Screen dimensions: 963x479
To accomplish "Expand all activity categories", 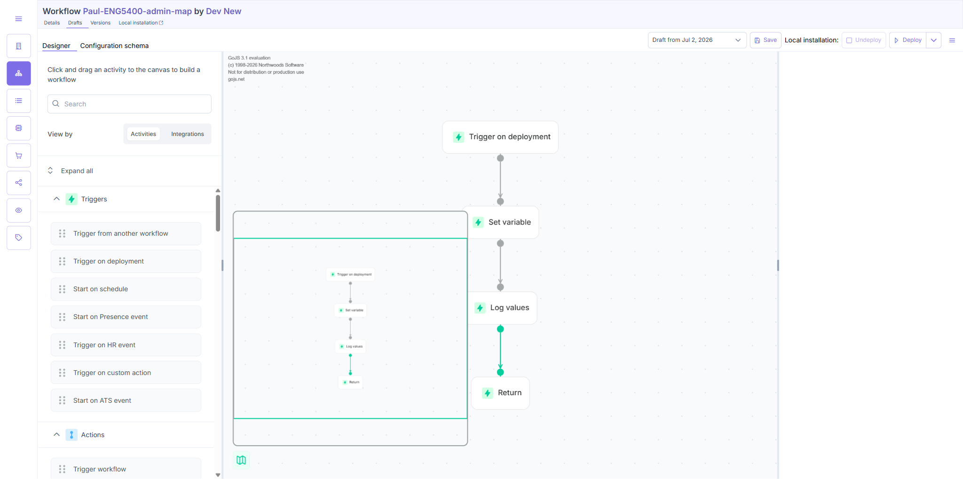I will point(71,171).
